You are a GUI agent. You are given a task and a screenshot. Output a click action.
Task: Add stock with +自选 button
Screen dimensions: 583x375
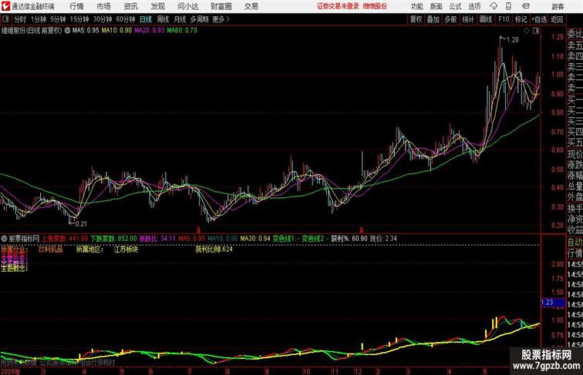539,19
